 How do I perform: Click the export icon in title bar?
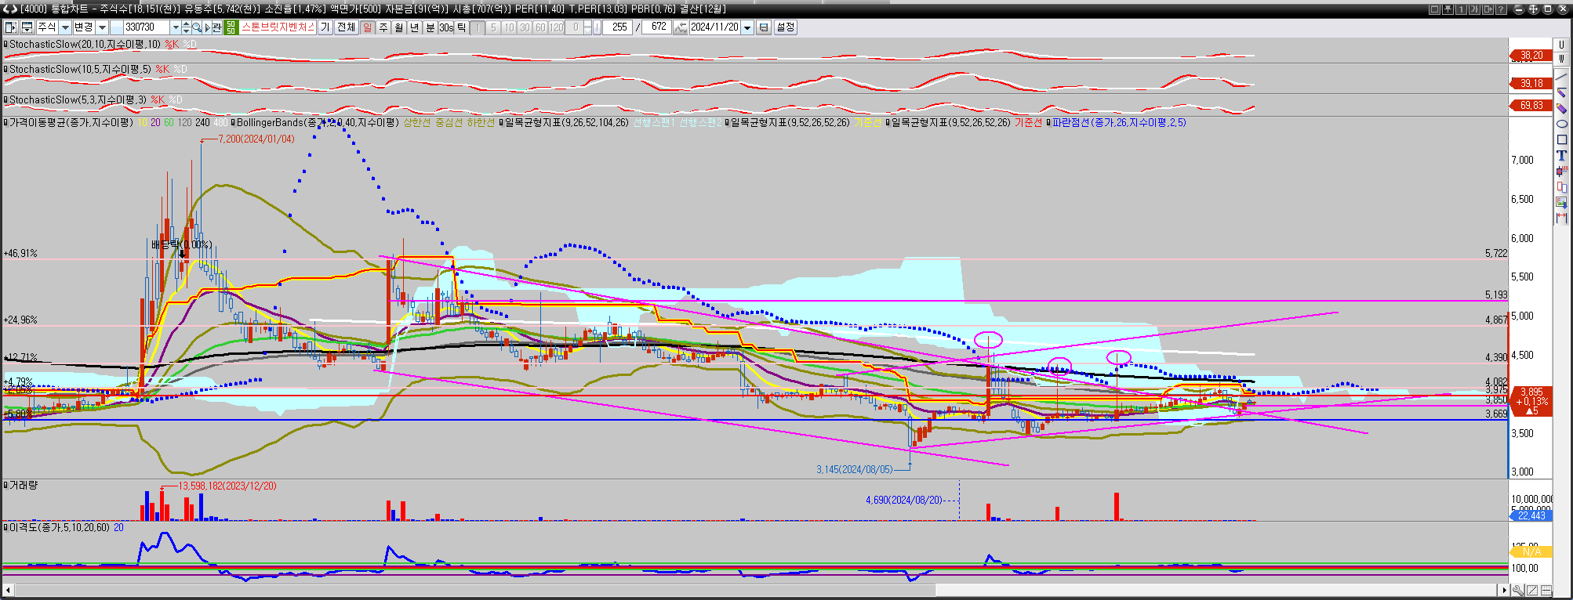[x=1488, y=9]
